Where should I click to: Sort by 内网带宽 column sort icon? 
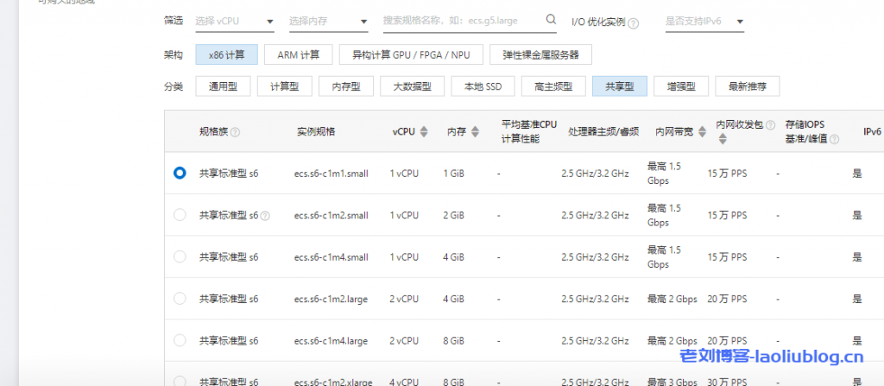[x=702, y=132]
